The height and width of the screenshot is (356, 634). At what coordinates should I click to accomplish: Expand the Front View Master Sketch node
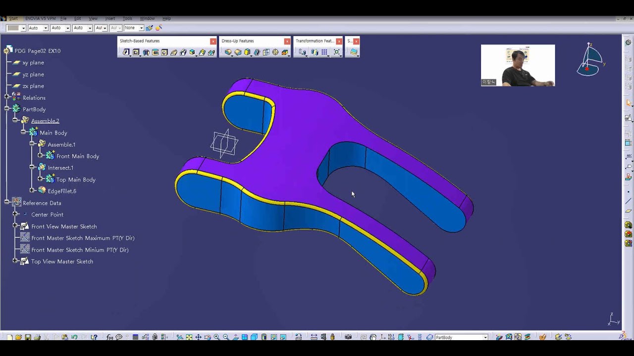pos(15,225)
